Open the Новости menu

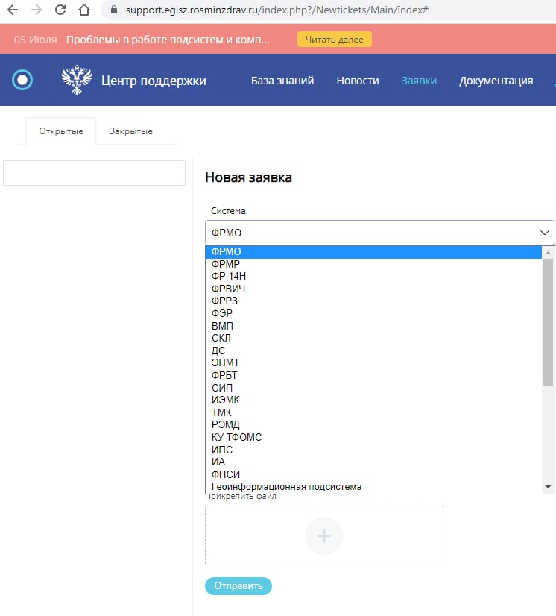click(x=358, y=81)
